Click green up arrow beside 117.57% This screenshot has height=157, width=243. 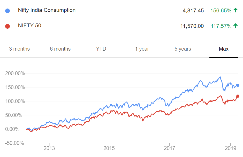tap(235, 26)
